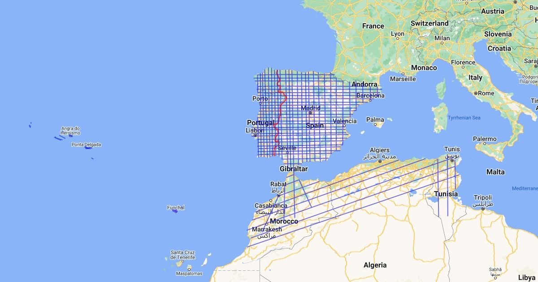Viewport: 538px width, 282px height.
Task: Click the Angra do Heroísmo label
Action: click(x=71, y=131)
